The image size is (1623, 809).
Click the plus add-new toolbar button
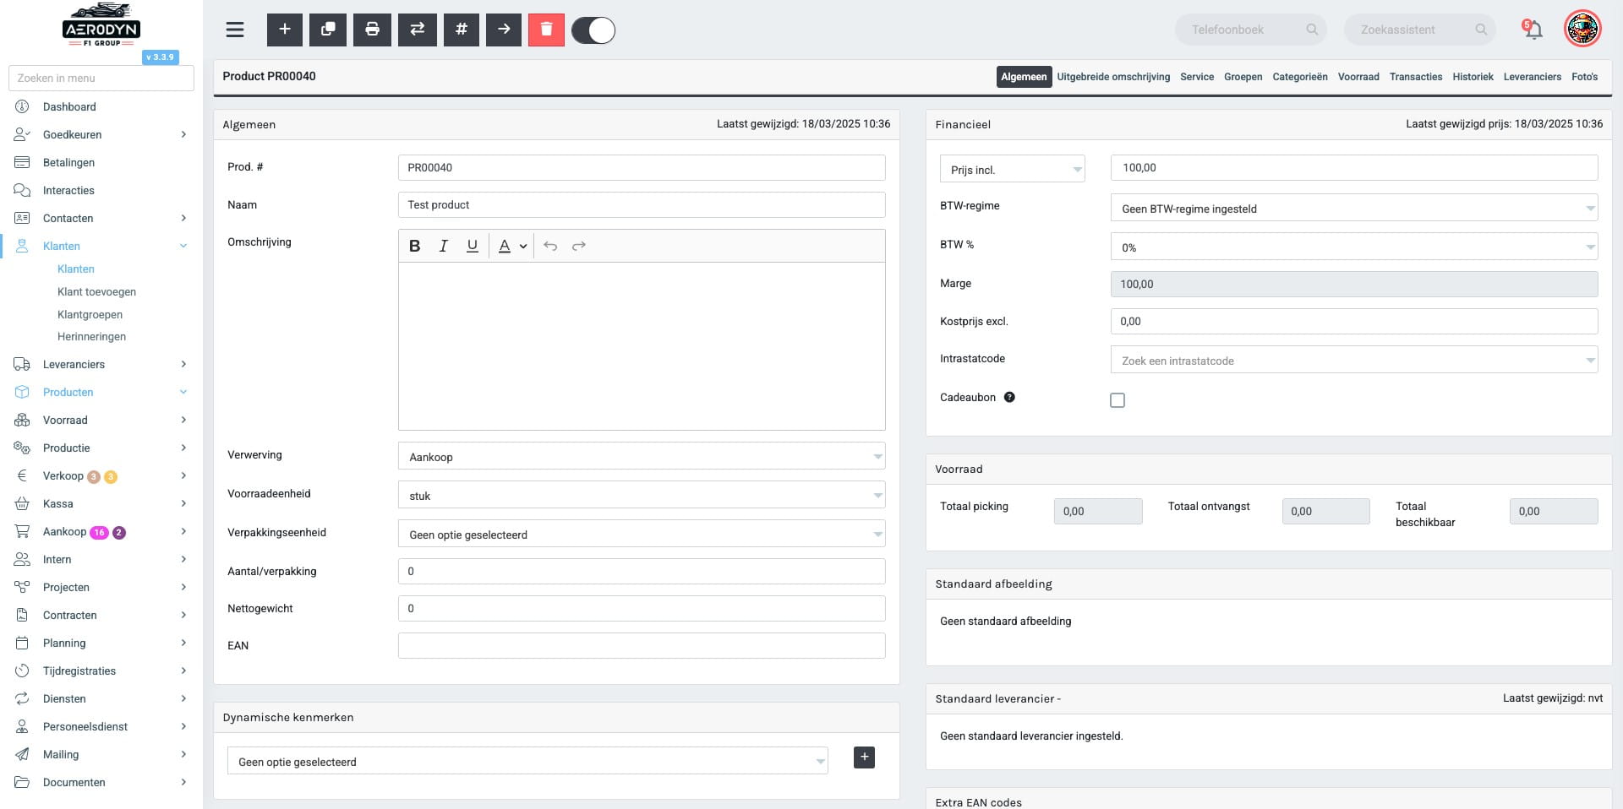(x=285, y=30)
